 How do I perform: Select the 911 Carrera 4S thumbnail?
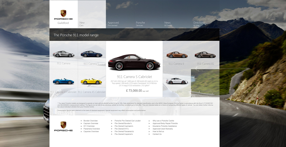[x=205, y=55]
